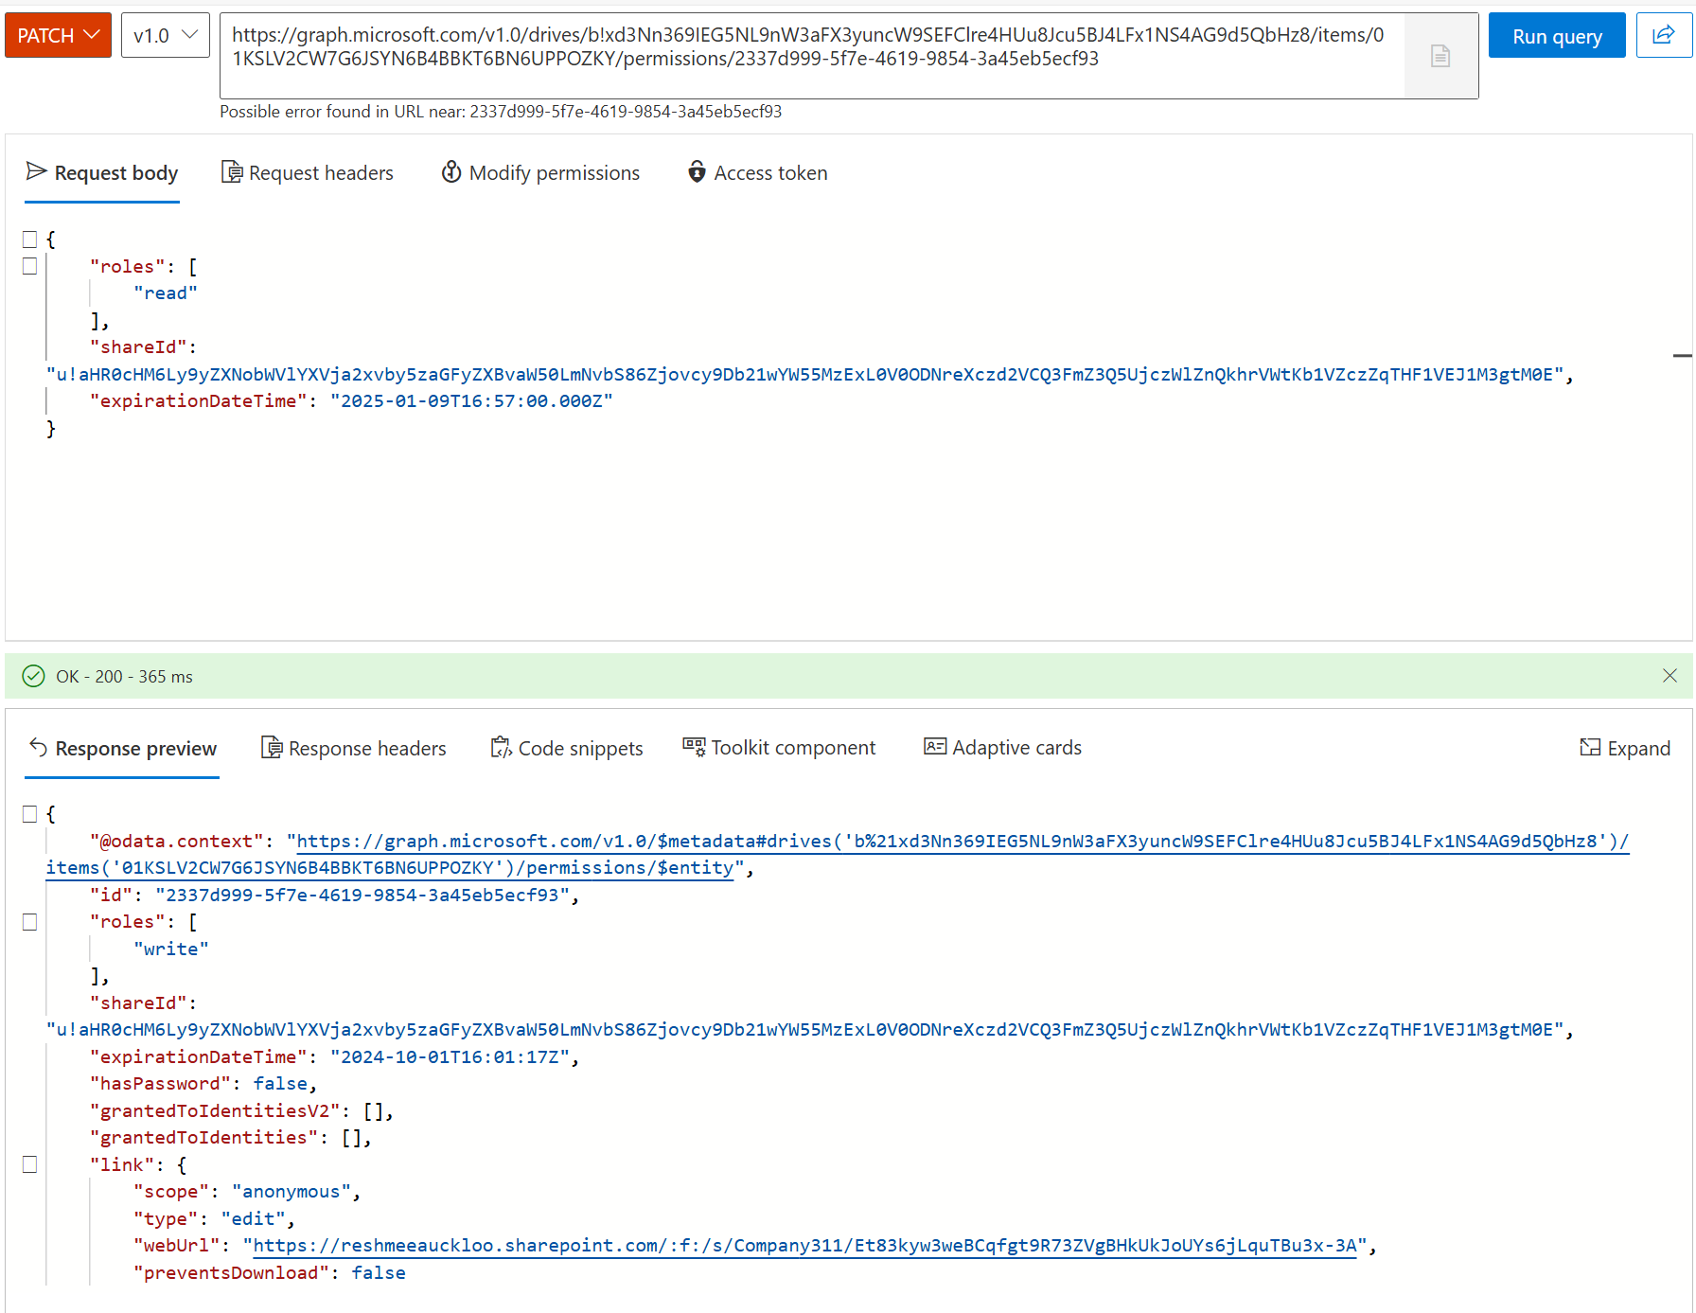This screenshot has height=1313, width=1696.
Task: Click the hasPassword false value
Action: click(280, 1084)
